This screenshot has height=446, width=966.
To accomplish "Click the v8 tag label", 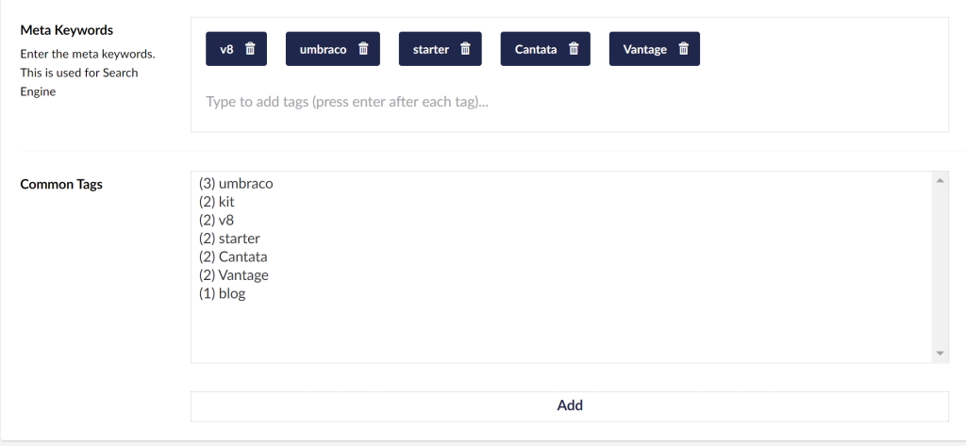I will [x=226, y=50].
